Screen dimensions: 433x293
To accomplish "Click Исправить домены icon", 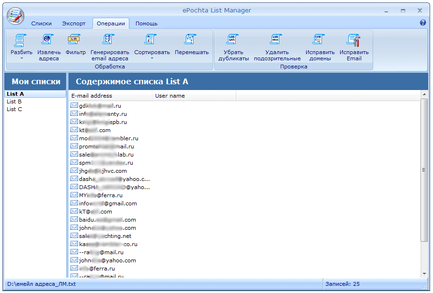I will pyautogui.click(x=319, y=39).
